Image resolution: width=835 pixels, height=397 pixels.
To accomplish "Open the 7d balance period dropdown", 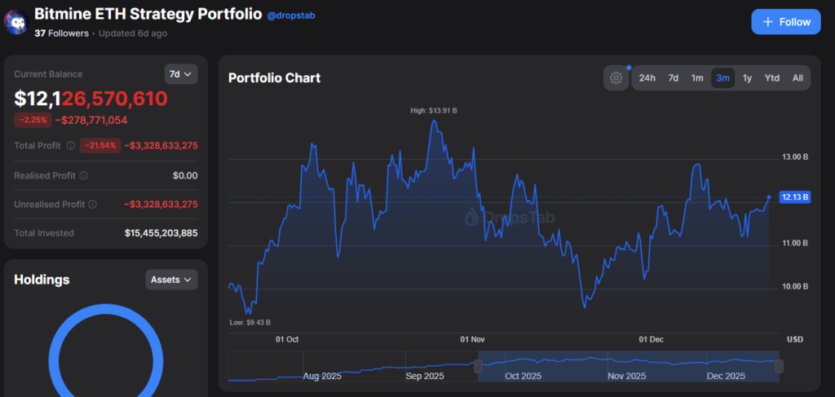I will point(180,74).
